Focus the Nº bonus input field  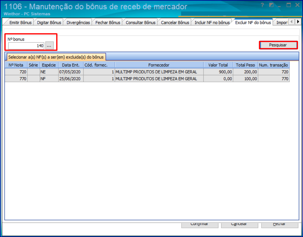[26, 46]
